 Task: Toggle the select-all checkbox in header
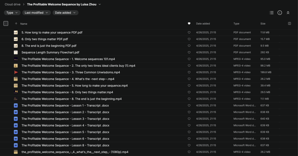click(x=6, y=24)
